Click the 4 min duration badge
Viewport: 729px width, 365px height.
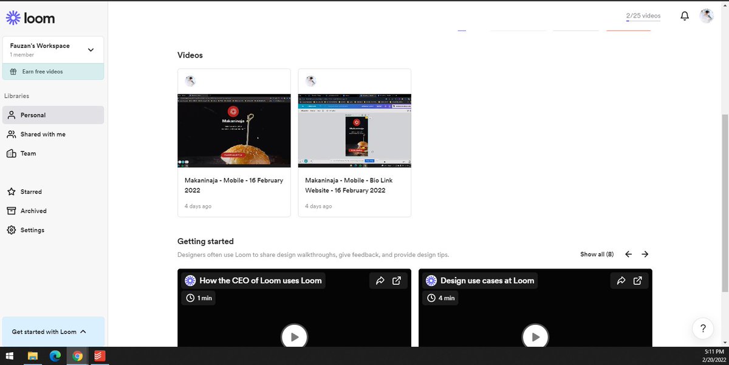(x=441, y=298)
